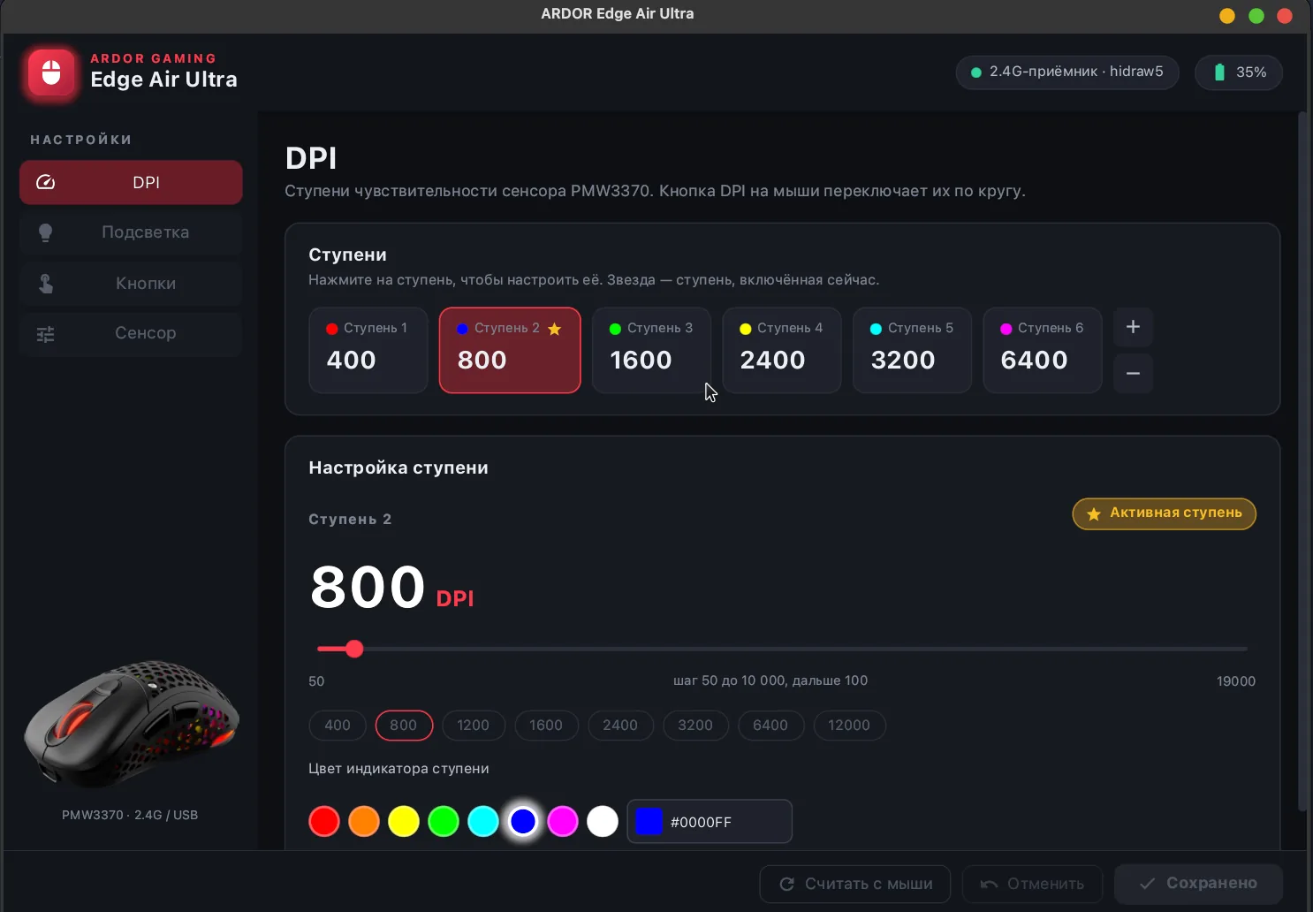Click the star icon on Ступень 2 card
The width and height of the screenshot is (1313, 912).
pos(554,329)
